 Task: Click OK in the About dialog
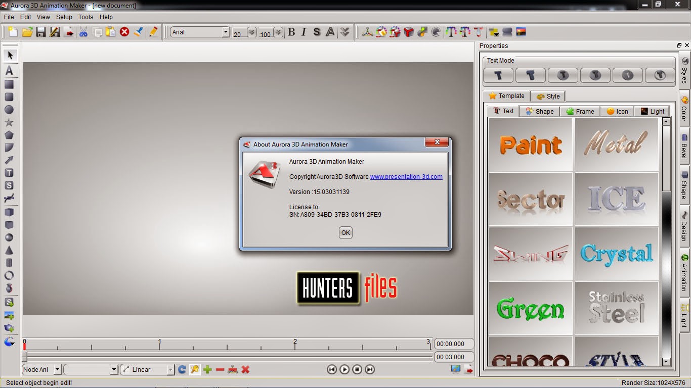point(345,233)
